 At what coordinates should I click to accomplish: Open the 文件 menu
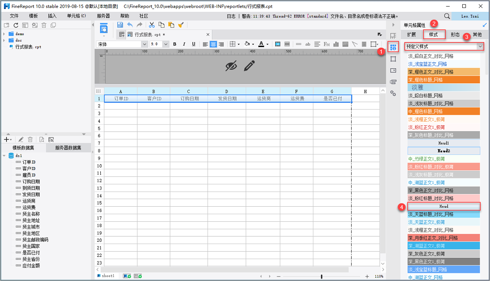[x=14, y=16]
